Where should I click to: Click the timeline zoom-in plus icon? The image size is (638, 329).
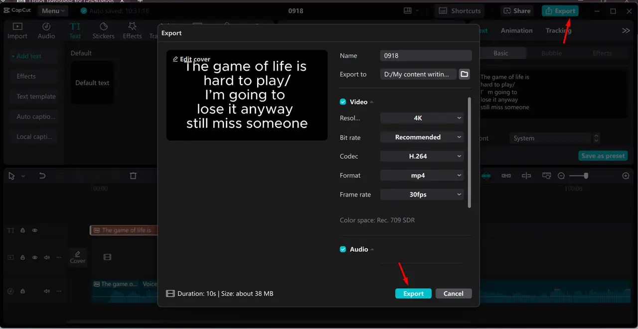[x=626, y=176]
